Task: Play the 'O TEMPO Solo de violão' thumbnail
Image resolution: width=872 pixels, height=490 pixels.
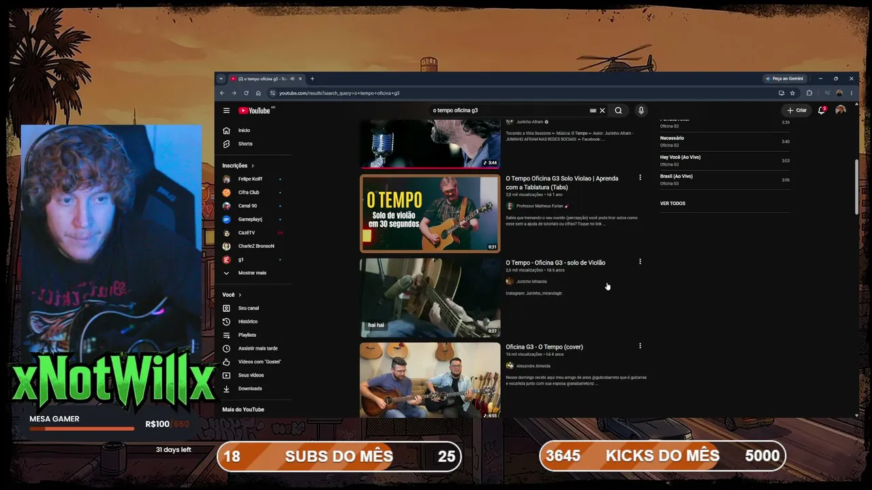Action: click(430, 214)
